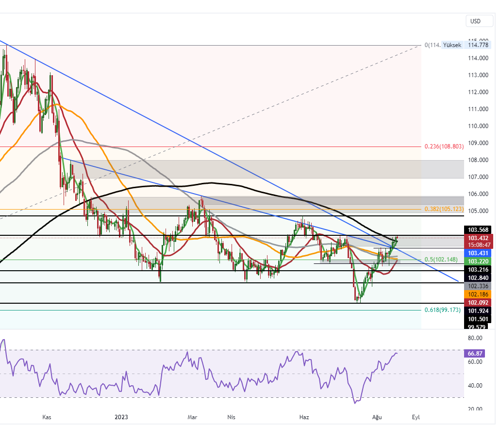Click the blue 103.431 price label
The width and height of the screenshot is (500, 441).
click(478, 253)
